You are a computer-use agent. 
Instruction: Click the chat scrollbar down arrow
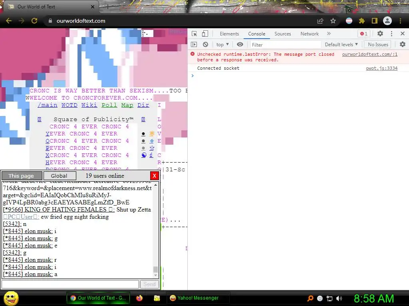[156, 275]
